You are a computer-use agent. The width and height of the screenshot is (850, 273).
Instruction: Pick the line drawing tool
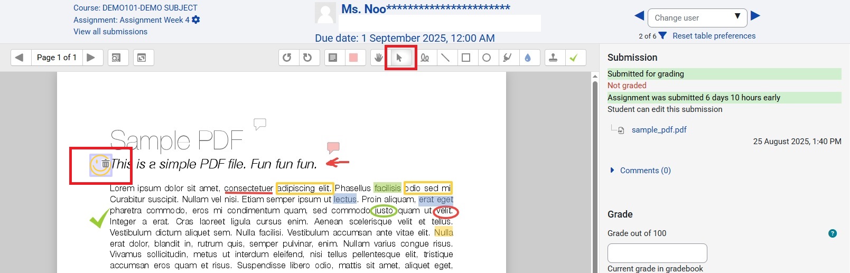[445, 58]
